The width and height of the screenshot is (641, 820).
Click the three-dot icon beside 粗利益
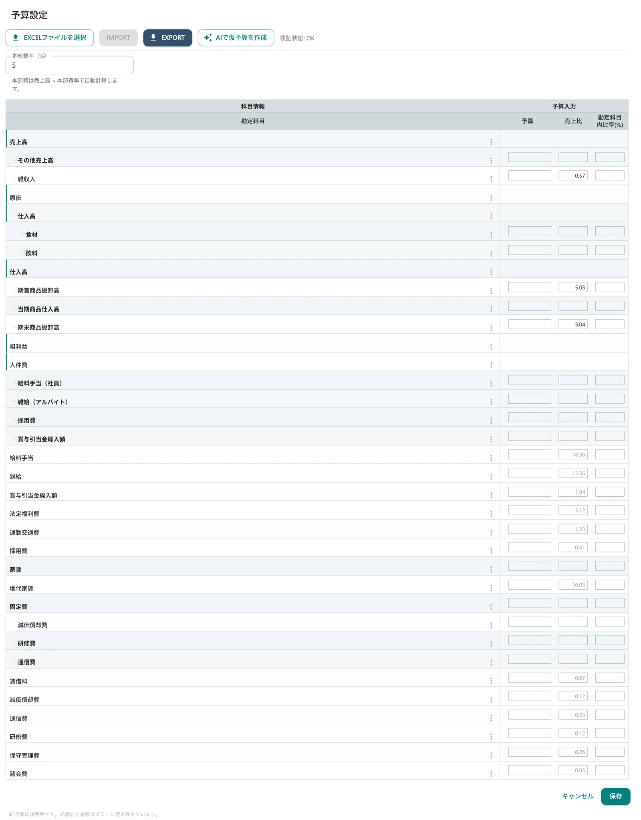point(491,347)
